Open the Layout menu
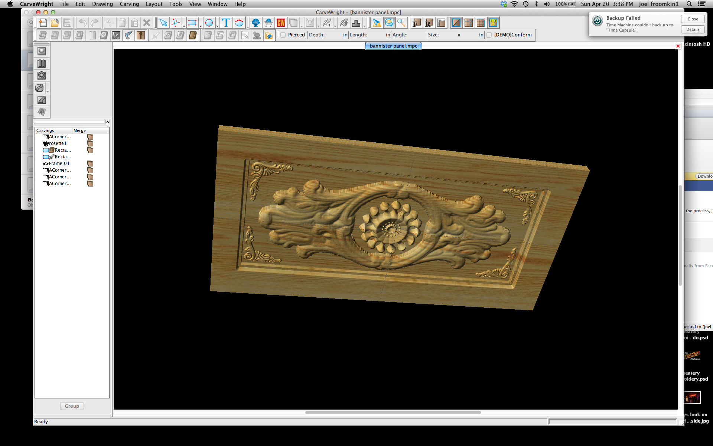The image size is (713, 446). pyautogui.click(x=154, y=4)
